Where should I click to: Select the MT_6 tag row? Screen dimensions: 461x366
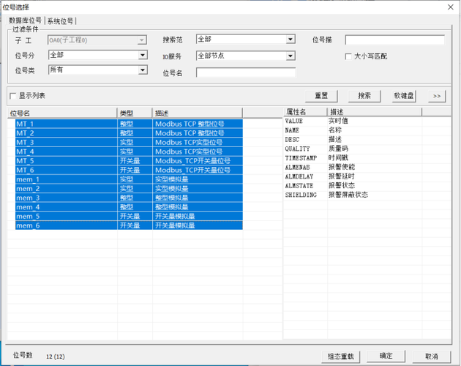129,170
